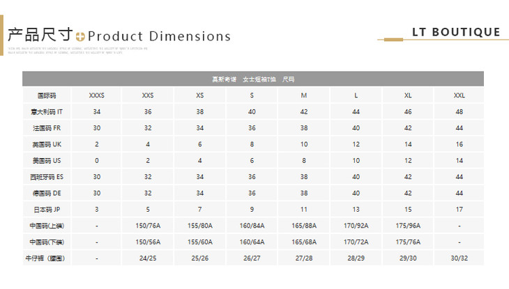Screen dimensions: 509x289
Task: Click the gold plus icon beside Product Dimensions
Action: tap(81, 36)
